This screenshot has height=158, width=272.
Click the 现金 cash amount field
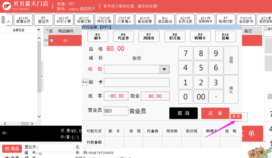click(155, 96)
